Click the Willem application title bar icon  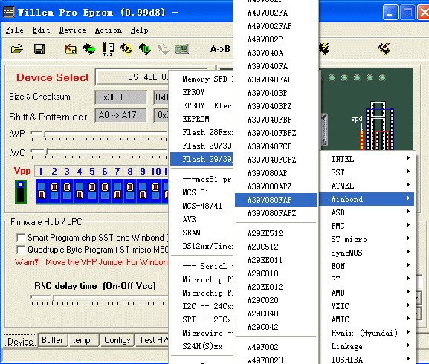pos(9,12)
